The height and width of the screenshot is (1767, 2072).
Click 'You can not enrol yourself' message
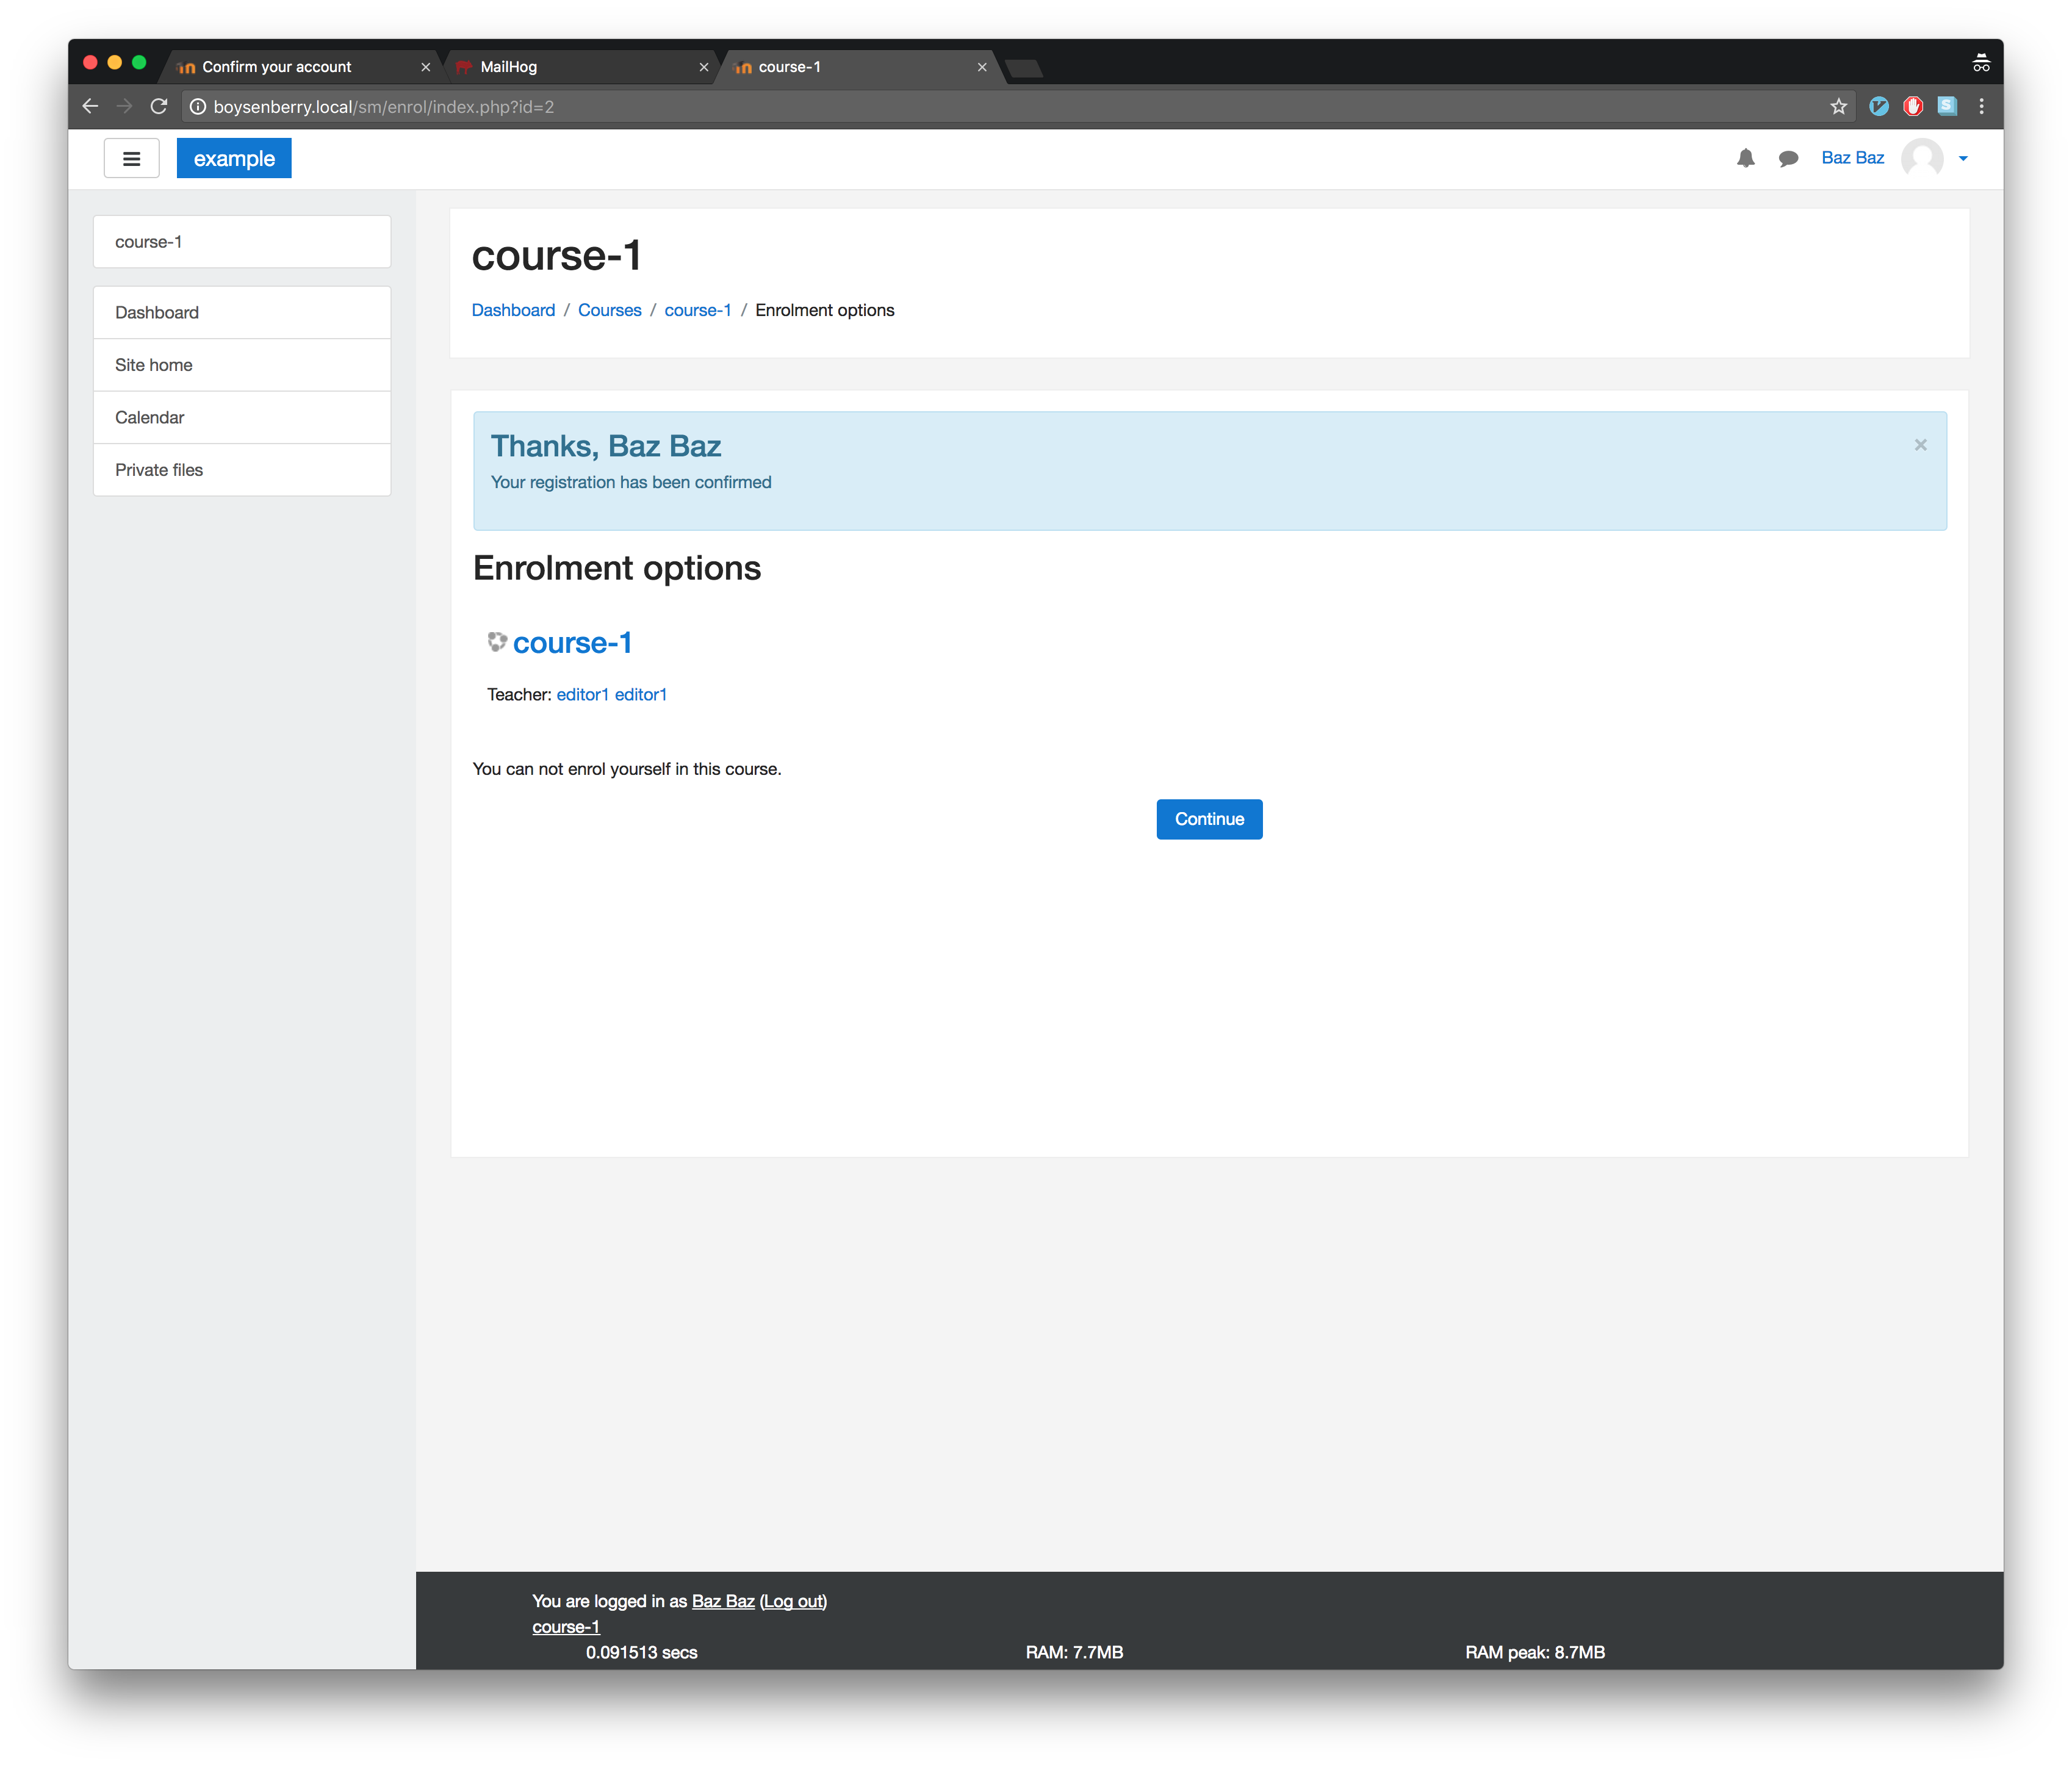pos(627,769)
